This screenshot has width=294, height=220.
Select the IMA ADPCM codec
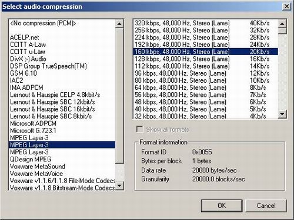click(62, 87)
